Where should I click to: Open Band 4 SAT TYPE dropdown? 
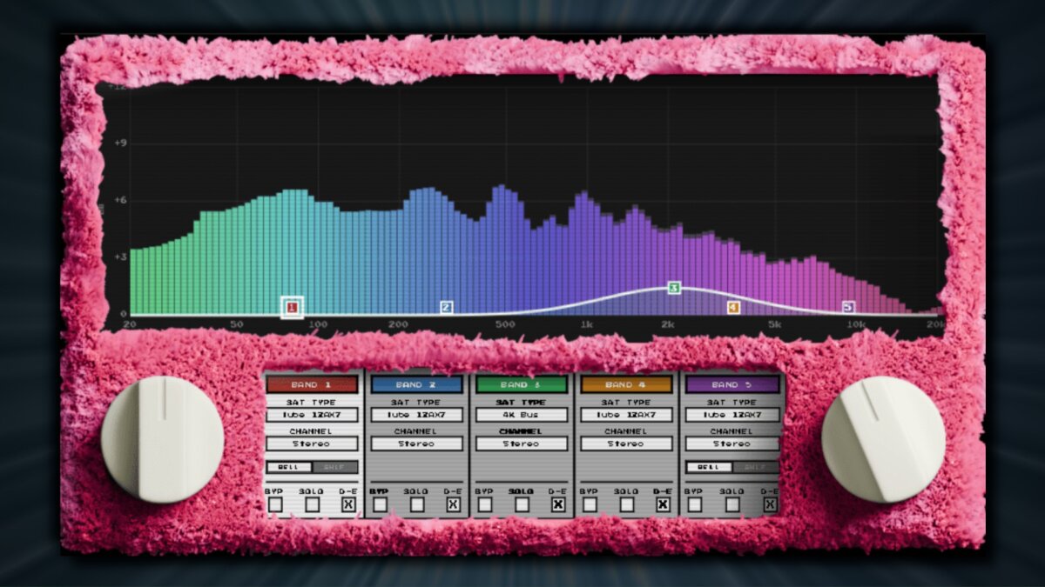[x=626, y=415]
